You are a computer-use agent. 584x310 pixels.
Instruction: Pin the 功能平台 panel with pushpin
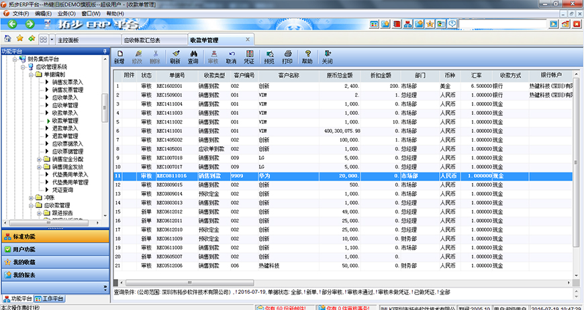(x=105, y=51)
